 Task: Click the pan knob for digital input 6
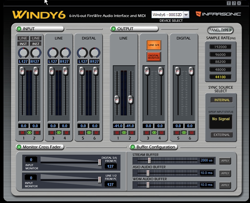[x=95, y=53]
